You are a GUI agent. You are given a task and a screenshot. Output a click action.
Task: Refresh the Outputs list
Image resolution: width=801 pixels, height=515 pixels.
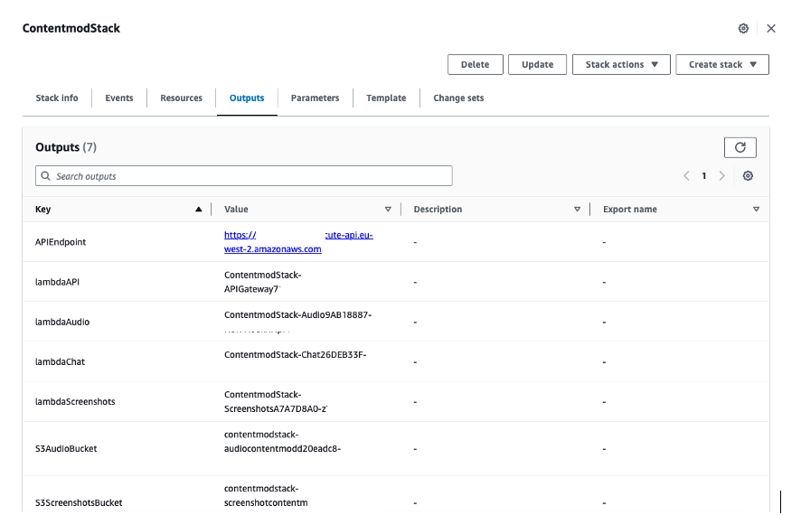tap(740, 147)
